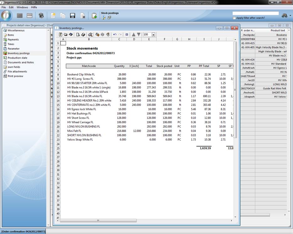Screen dimensions: 293x234
Task: Click the delete record icon in main toolbar
Action: [x=83, y=16]
